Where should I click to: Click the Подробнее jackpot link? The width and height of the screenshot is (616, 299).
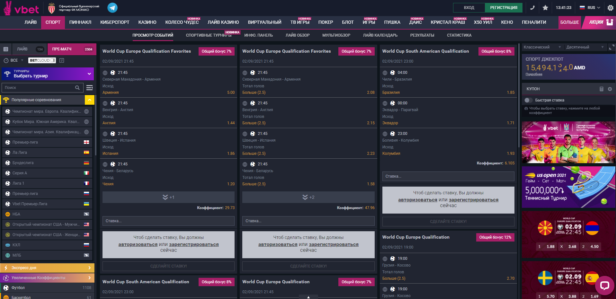tap(534, 74)
